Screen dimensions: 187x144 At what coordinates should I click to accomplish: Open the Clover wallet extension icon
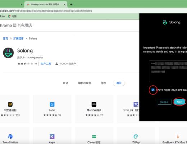click(x=94, y=136)
